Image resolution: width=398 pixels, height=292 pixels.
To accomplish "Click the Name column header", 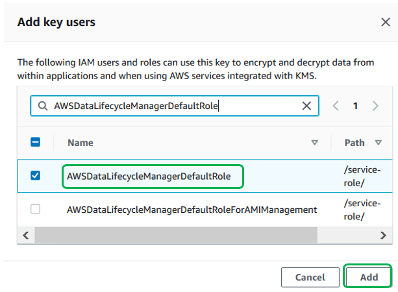I will pos(81,143).
